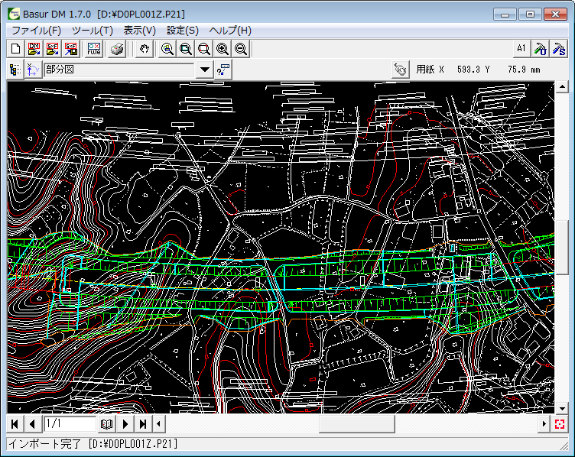Image resolution: width=575 pixels, height=457 pixels.
Task: Click the zoom in plus magnifier
Action: tap(223, 49)
